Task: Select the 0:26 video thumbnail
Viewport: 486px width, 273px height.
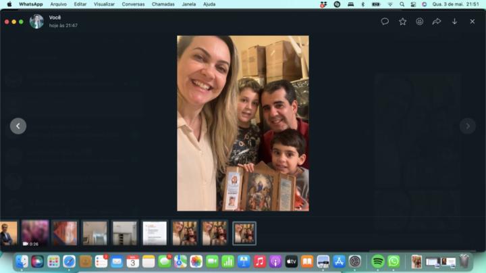Action: point(35,233)
